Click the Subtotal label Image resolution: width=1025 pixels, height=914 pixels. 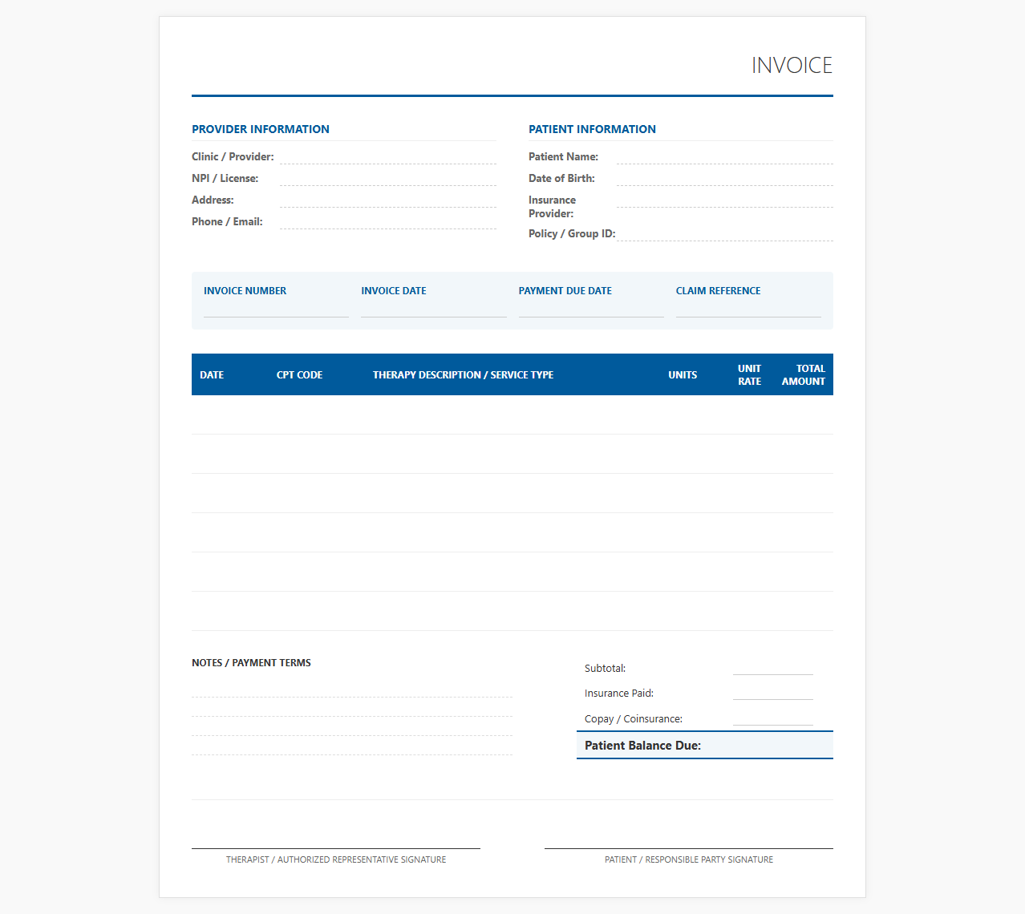(x=605, y=668)
